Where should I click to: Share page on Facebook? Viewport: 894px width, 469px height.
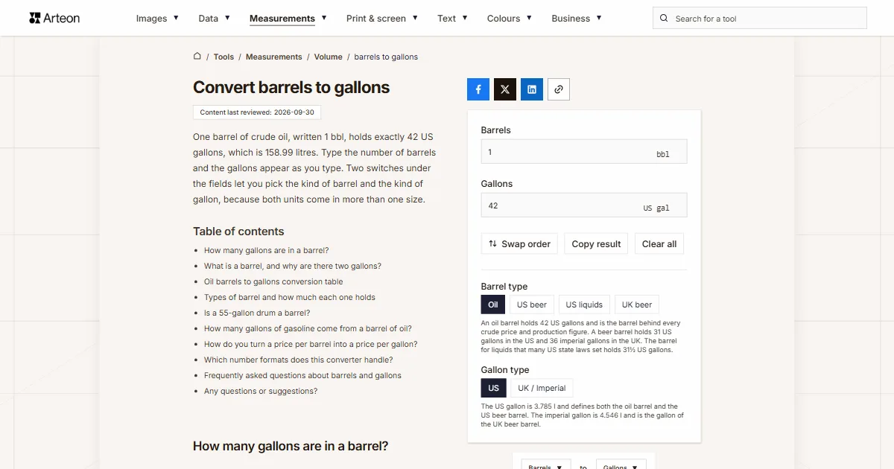coord(478,89)
